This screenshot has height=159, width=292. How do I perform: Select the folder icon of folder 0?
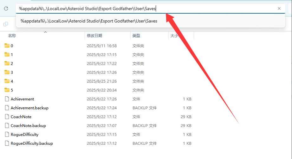click(7, 46)
